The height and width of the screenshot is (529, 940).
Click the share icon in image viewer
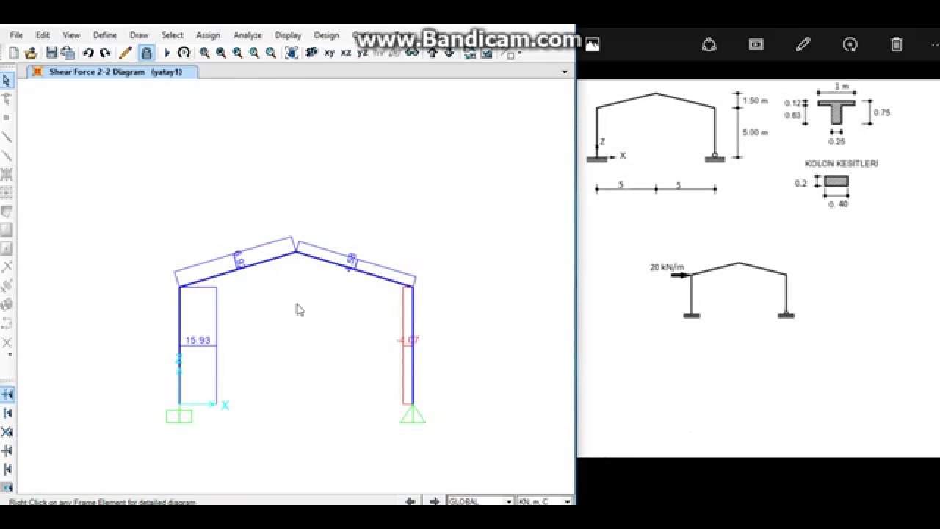709,45
